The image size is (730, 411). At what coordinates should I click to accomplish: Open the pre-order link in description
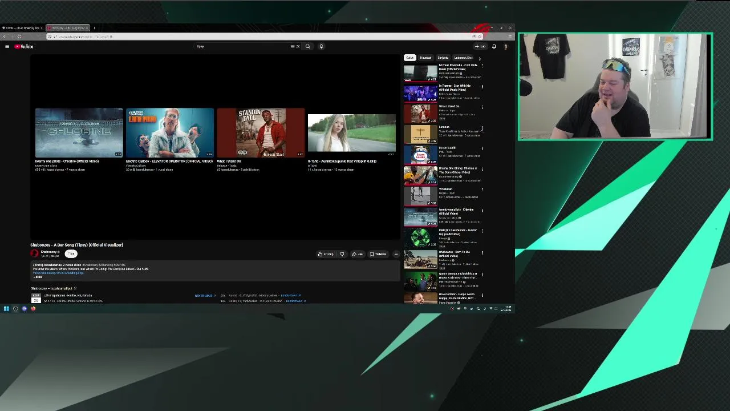coord(58,273)
